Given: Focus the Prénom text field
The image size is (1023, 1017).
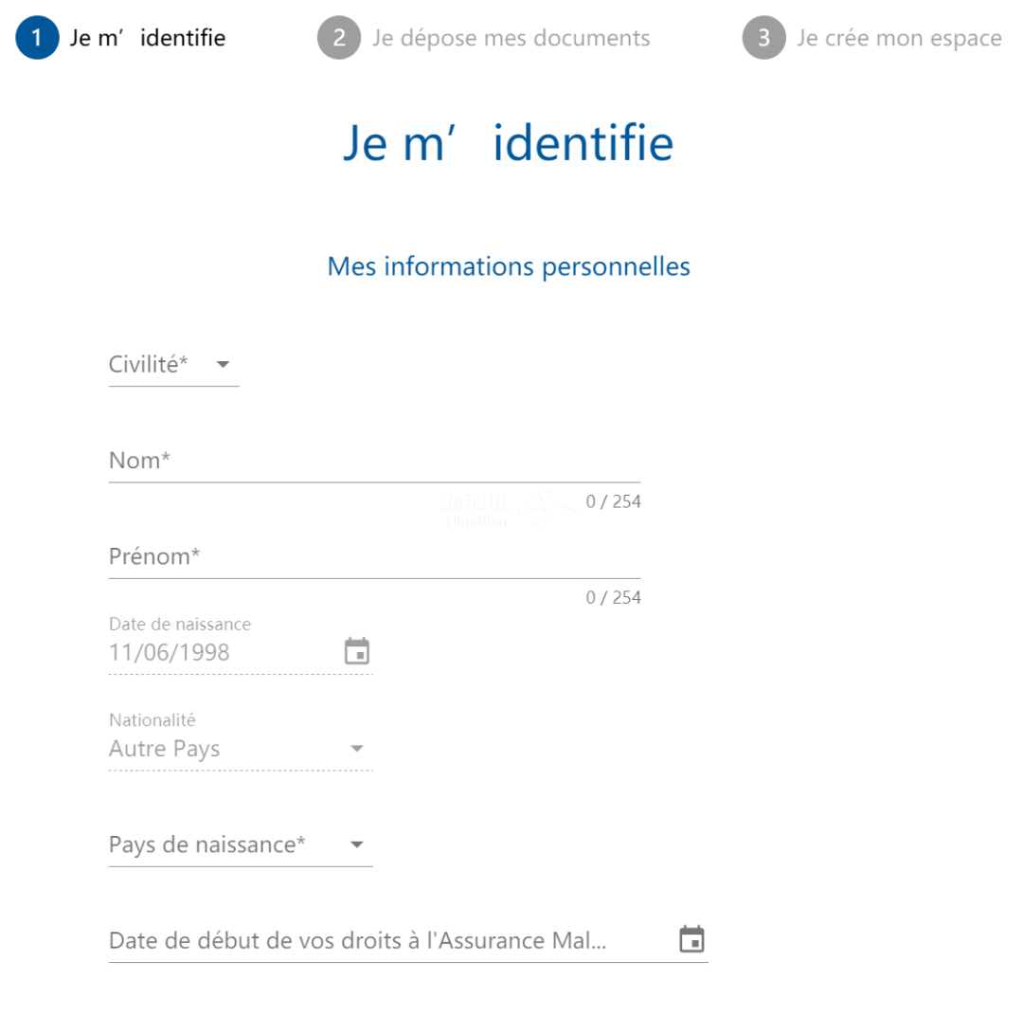Looking at the screenshot, I should pyautogui.click(x=374, y=557).
